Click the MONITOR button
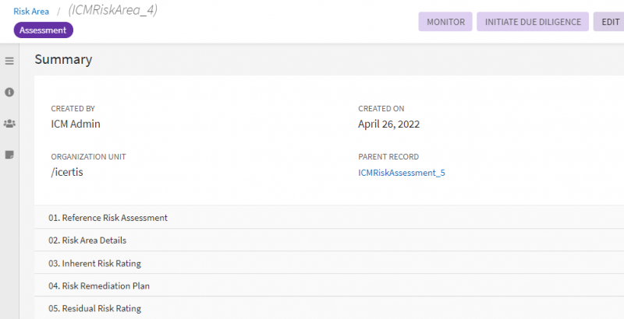 (445, 22)
